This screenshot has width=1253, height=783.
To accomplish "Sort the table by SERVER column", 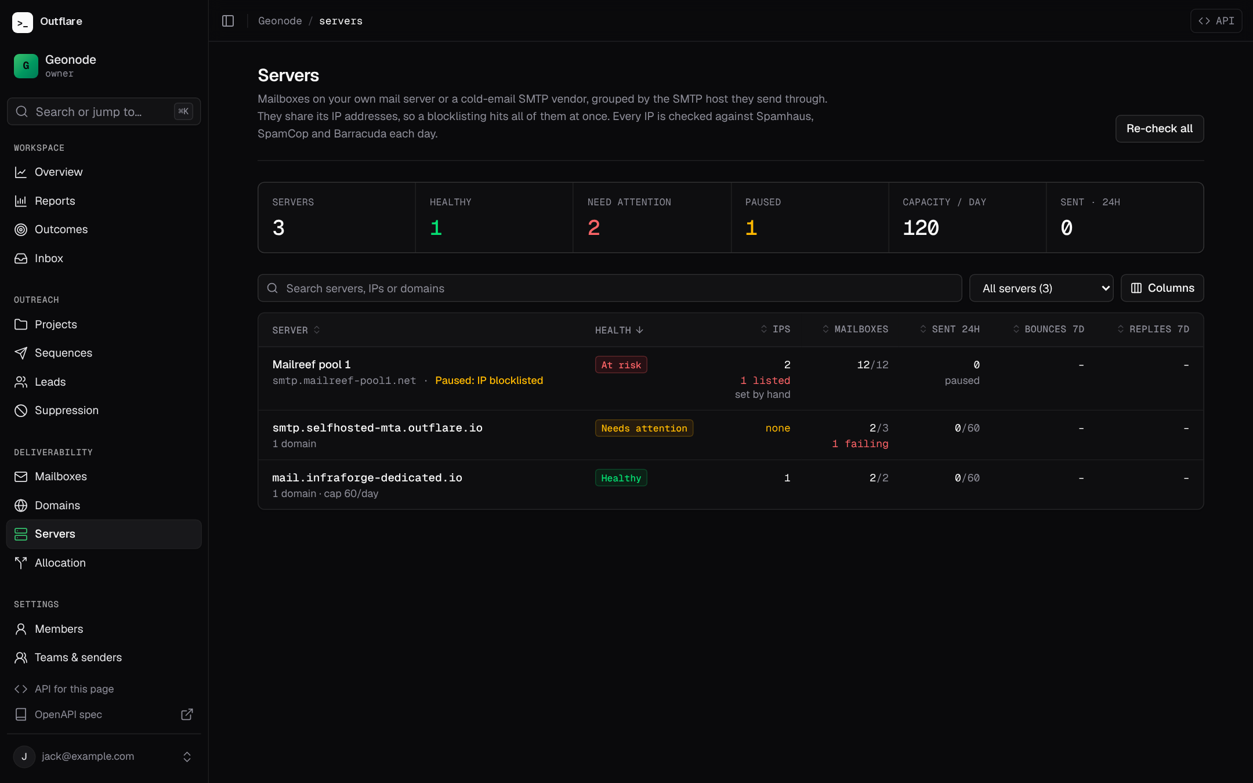I will [x=296, y=330].
